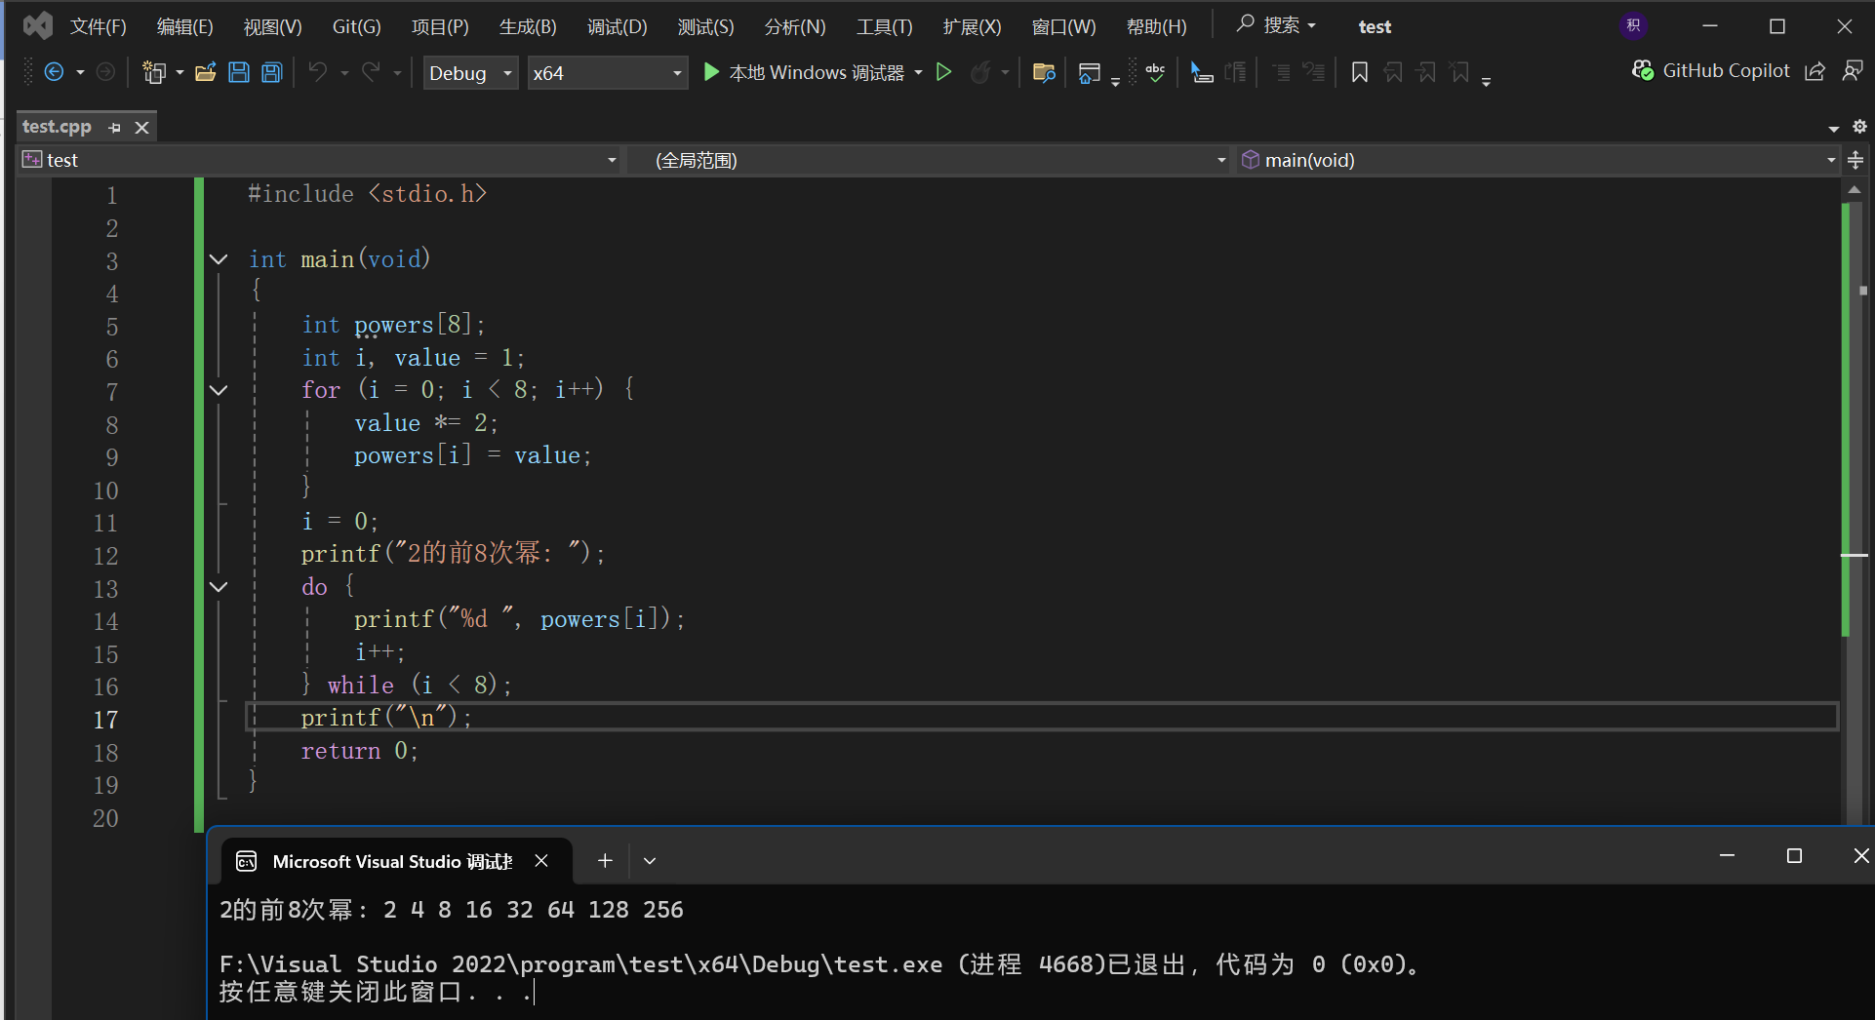Image resolution: width=1875 pixels, height=1020 pixels.
Task: Click the GitHub Copilot button
Action: [1711, 70]
